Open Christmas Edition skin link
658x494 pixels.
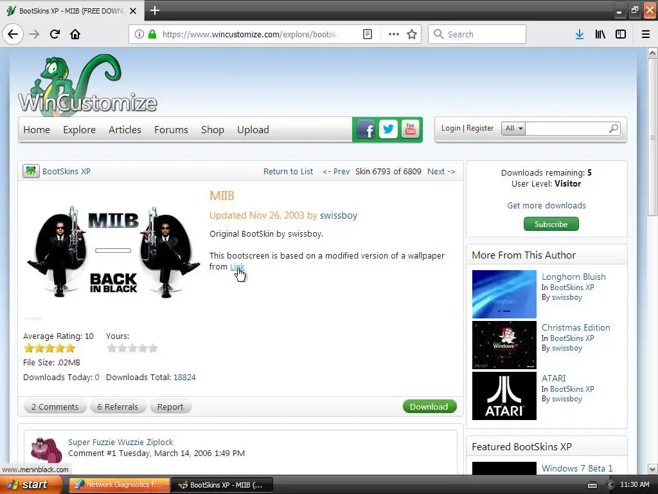(x=576, y=327)
